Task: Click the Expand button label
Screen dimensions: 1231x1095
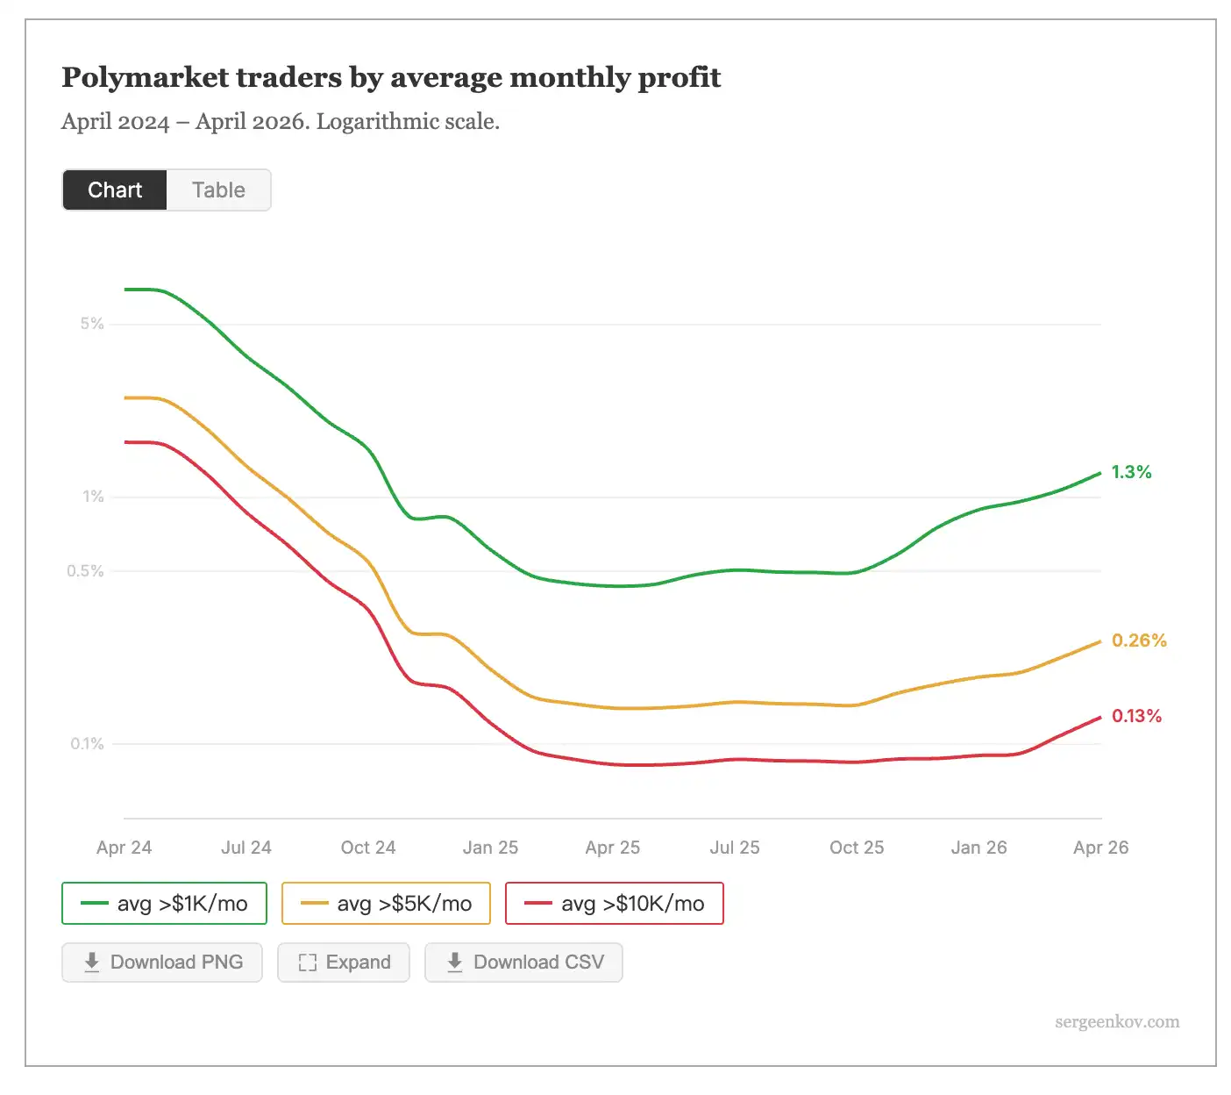Action: coord(358,963)
